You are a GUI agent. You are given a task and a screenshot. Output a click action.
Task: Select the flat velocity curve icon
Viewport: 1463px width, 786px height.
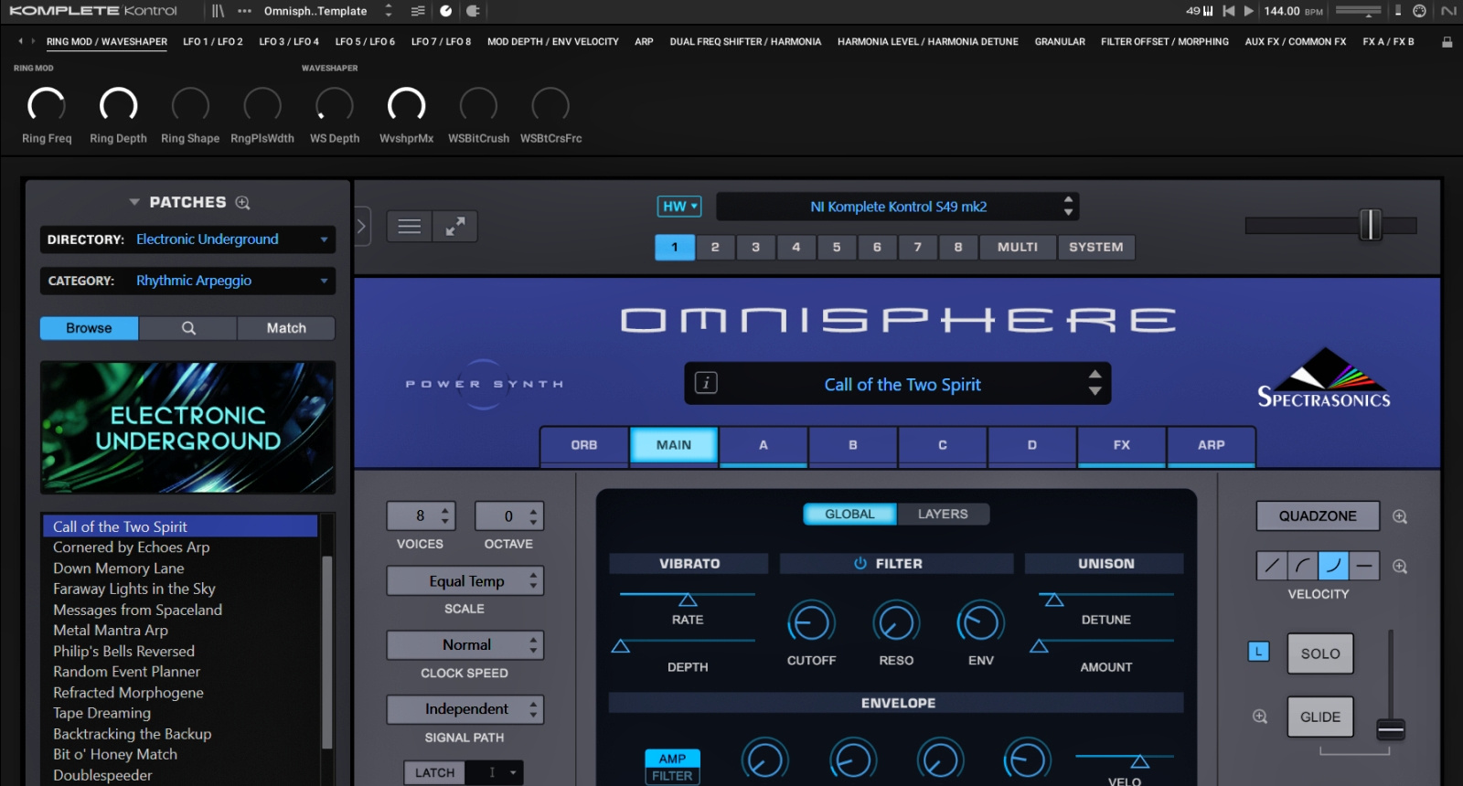point(1364,566)
